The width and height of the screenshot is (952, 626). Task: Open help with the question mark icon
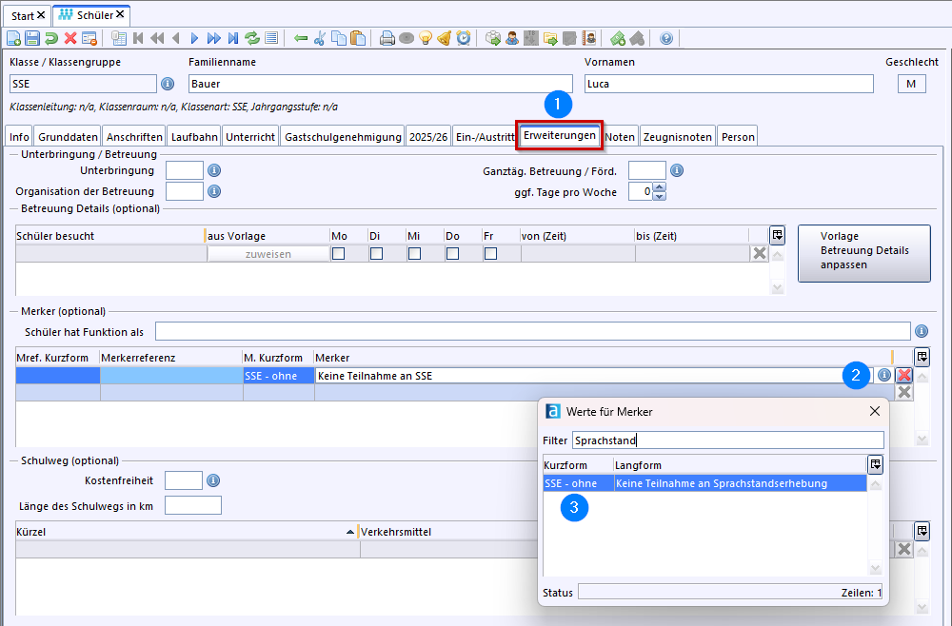point(666,38)
